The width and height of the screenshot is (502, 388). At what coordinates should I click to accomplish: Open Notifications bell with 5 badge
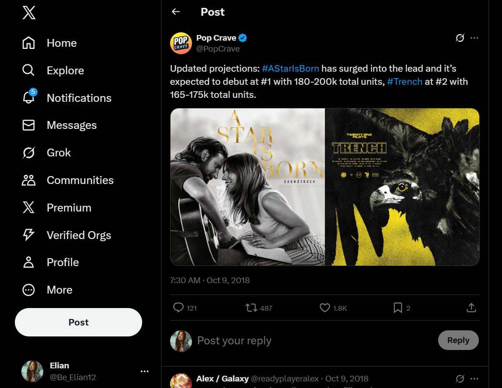[29, 98]
